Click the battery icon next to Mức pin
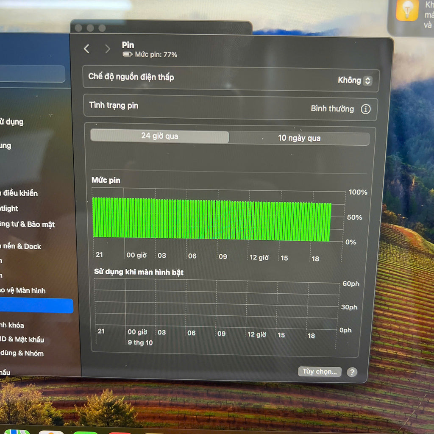The height and width of the screenshot is (434, 434). (127, 55)
